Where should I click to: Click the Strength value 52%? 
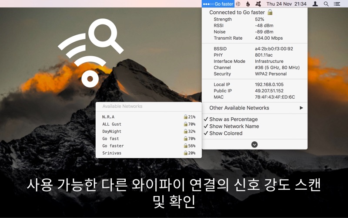point(259,19)
